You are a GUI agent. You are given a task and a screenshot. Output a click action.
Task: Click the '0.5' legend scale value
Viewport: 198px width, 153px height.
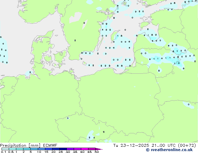pyautogui.click(x=11, y=152)
